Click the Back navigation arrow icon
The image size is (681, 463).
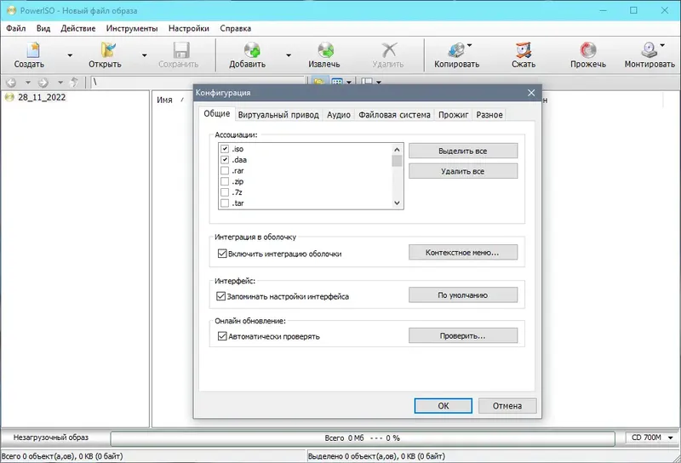[x=11, y=82]
